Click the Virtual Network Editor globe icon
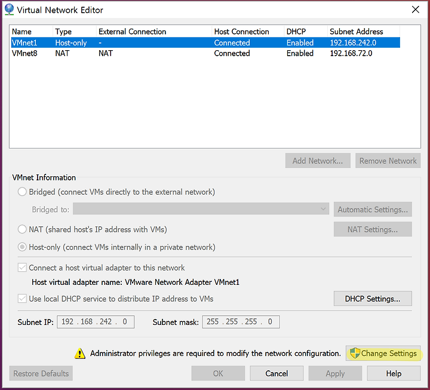Image resolution: width=430 pixels, height=390 pixels. click(x=9, y=10)
